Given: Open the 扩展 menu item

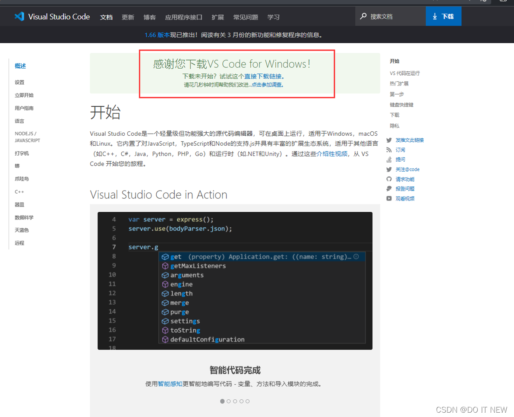Looking at the screenshot, I should [218, 17].
